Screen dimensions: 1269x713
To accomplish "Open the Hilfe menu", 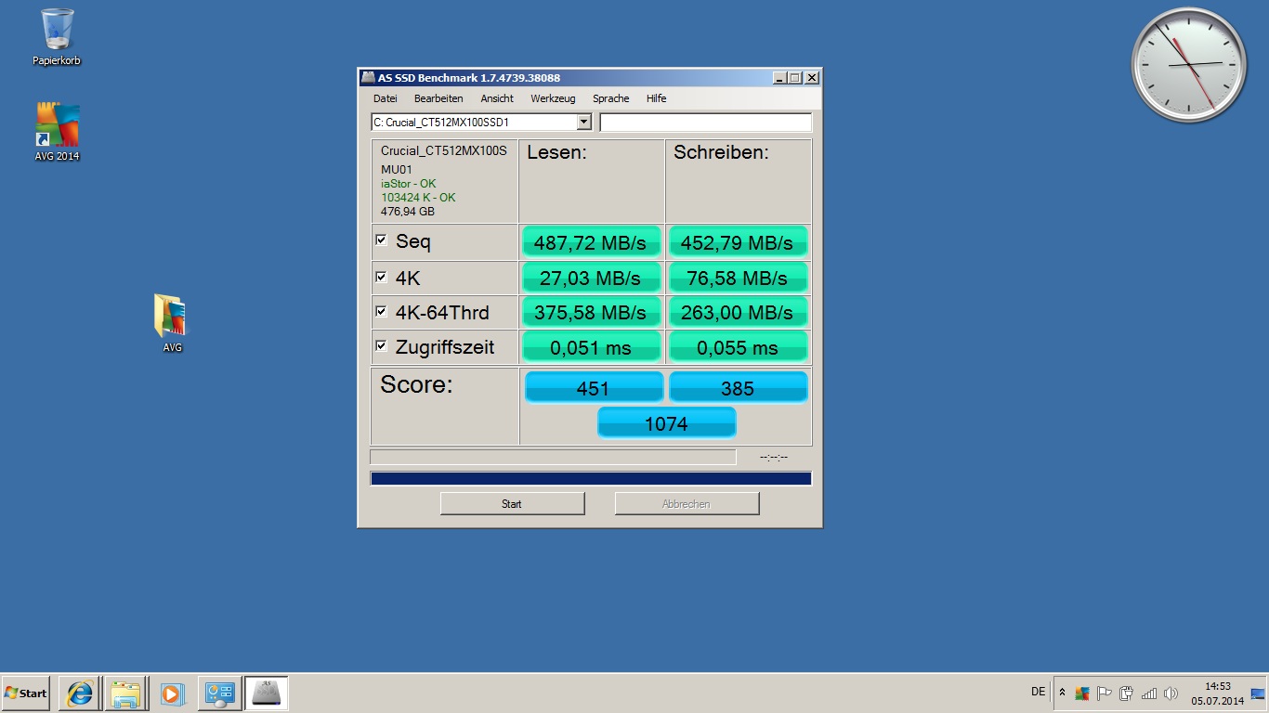I will 656,98.
